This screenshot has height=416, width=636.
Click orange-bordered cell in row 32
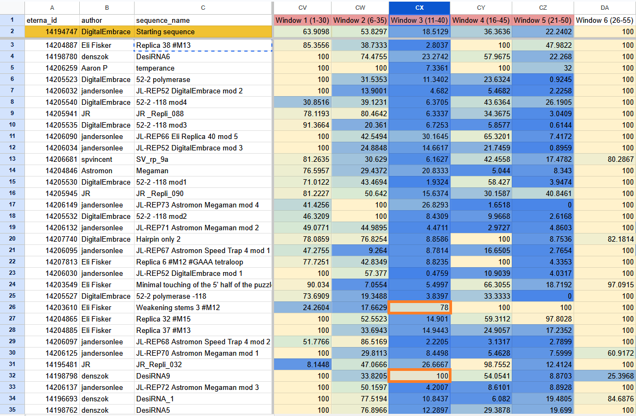[x=419, y=376]
